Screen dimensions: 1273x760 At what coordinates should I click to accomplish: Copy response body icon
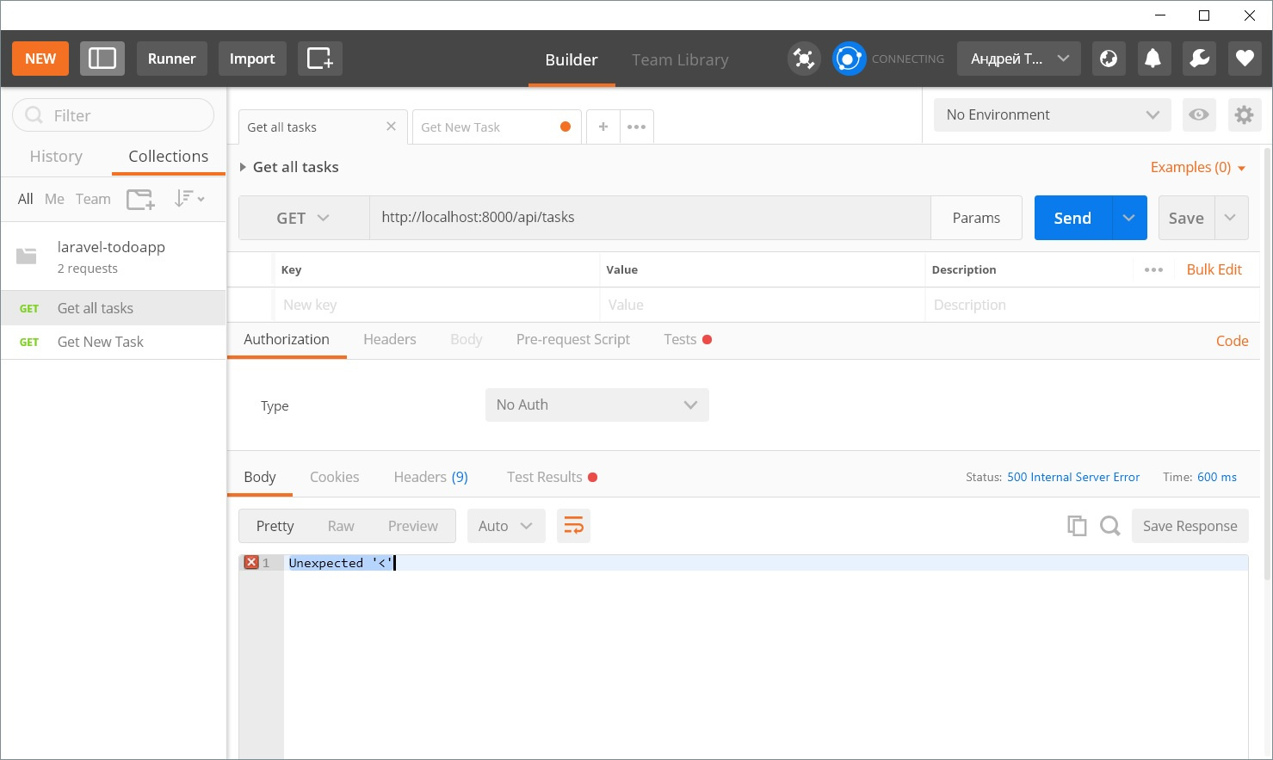tap(1077, 526)
